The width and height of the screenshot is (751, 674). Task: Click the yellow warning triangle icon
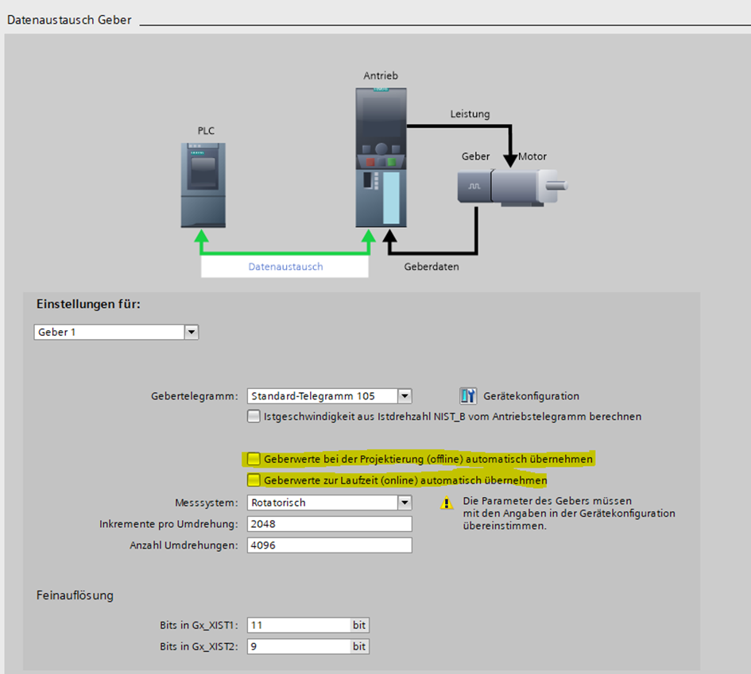pyautogui.click(x=447, y=503)
